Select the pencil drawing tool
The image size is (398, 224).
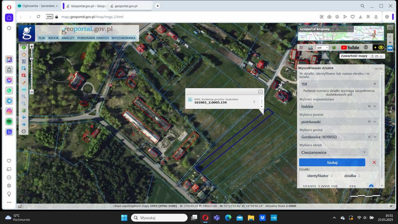point(23,82)
